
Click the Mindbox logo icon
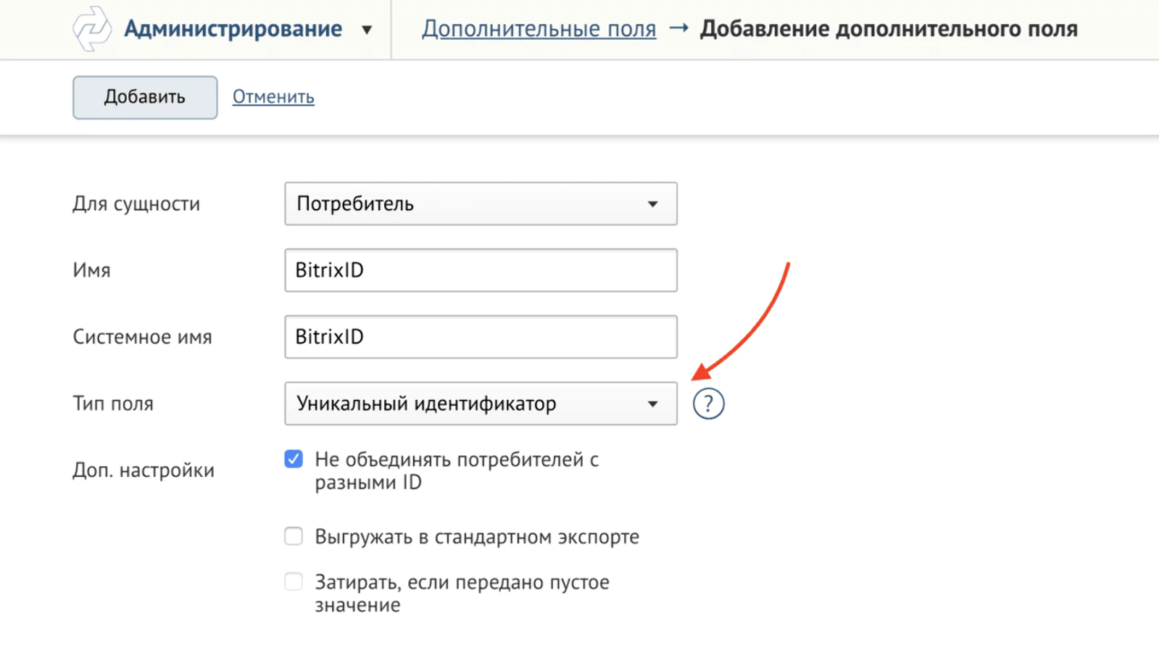coord(92,29)
